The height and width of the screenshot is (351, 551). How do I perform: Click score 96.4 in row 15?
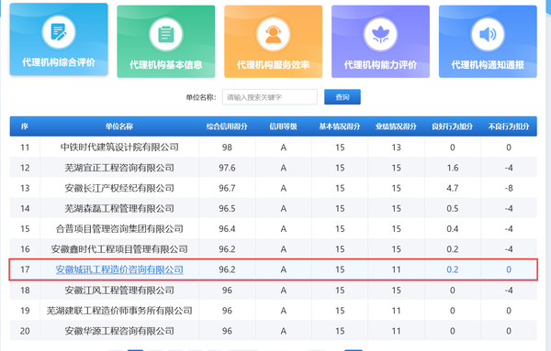click(x=227, y=229)
